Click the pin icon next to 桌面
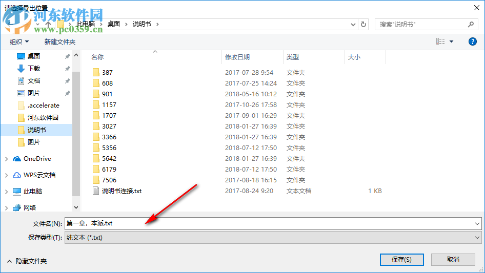485x273 pixels. coord(67,56)
